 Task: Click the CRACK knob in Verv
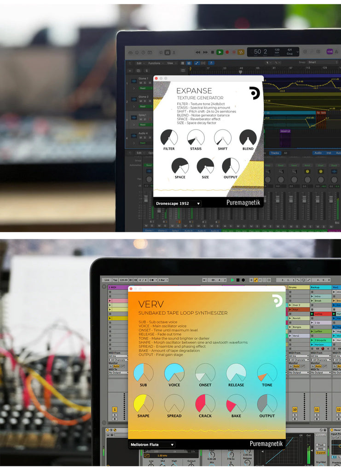pyautogui.click(x=205, y=404)
